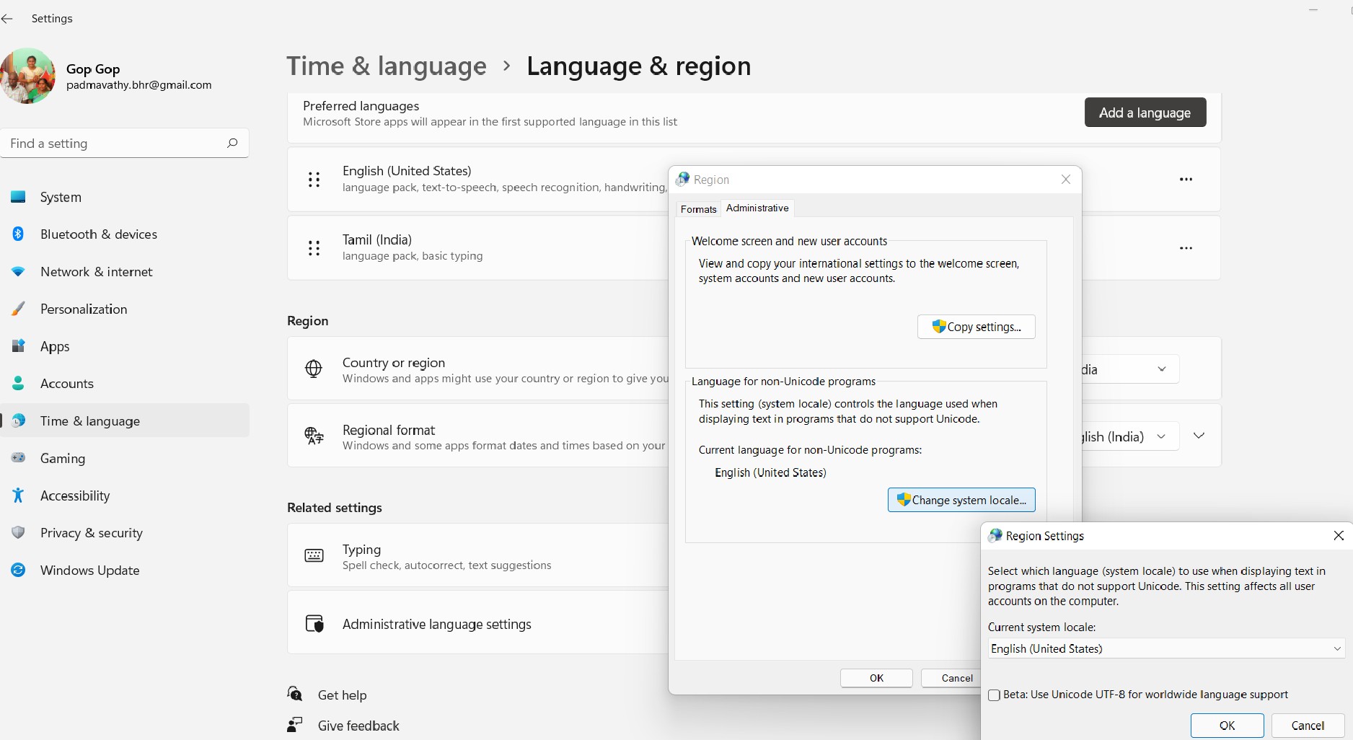Open Gaming settings
The image size is (1353, 740).
pos(125,458)
